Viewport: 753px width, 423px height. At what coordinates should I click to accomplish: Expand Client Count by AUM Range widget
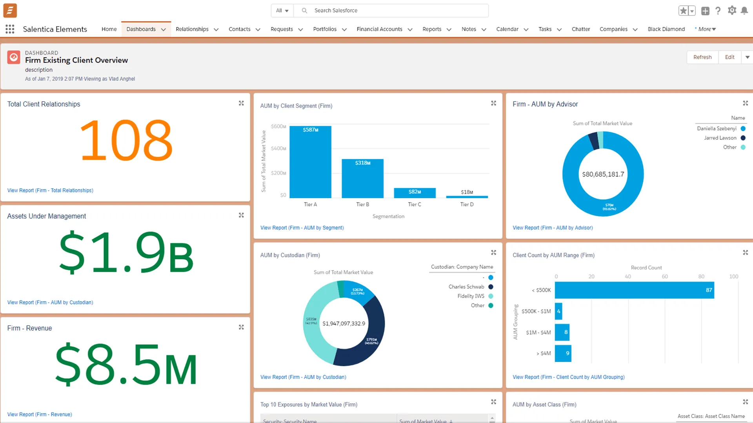(745, 253)
